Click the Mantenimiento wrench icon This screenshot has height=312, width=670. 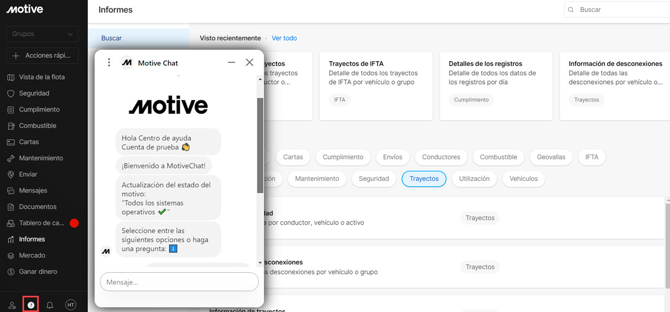point(10,158)
